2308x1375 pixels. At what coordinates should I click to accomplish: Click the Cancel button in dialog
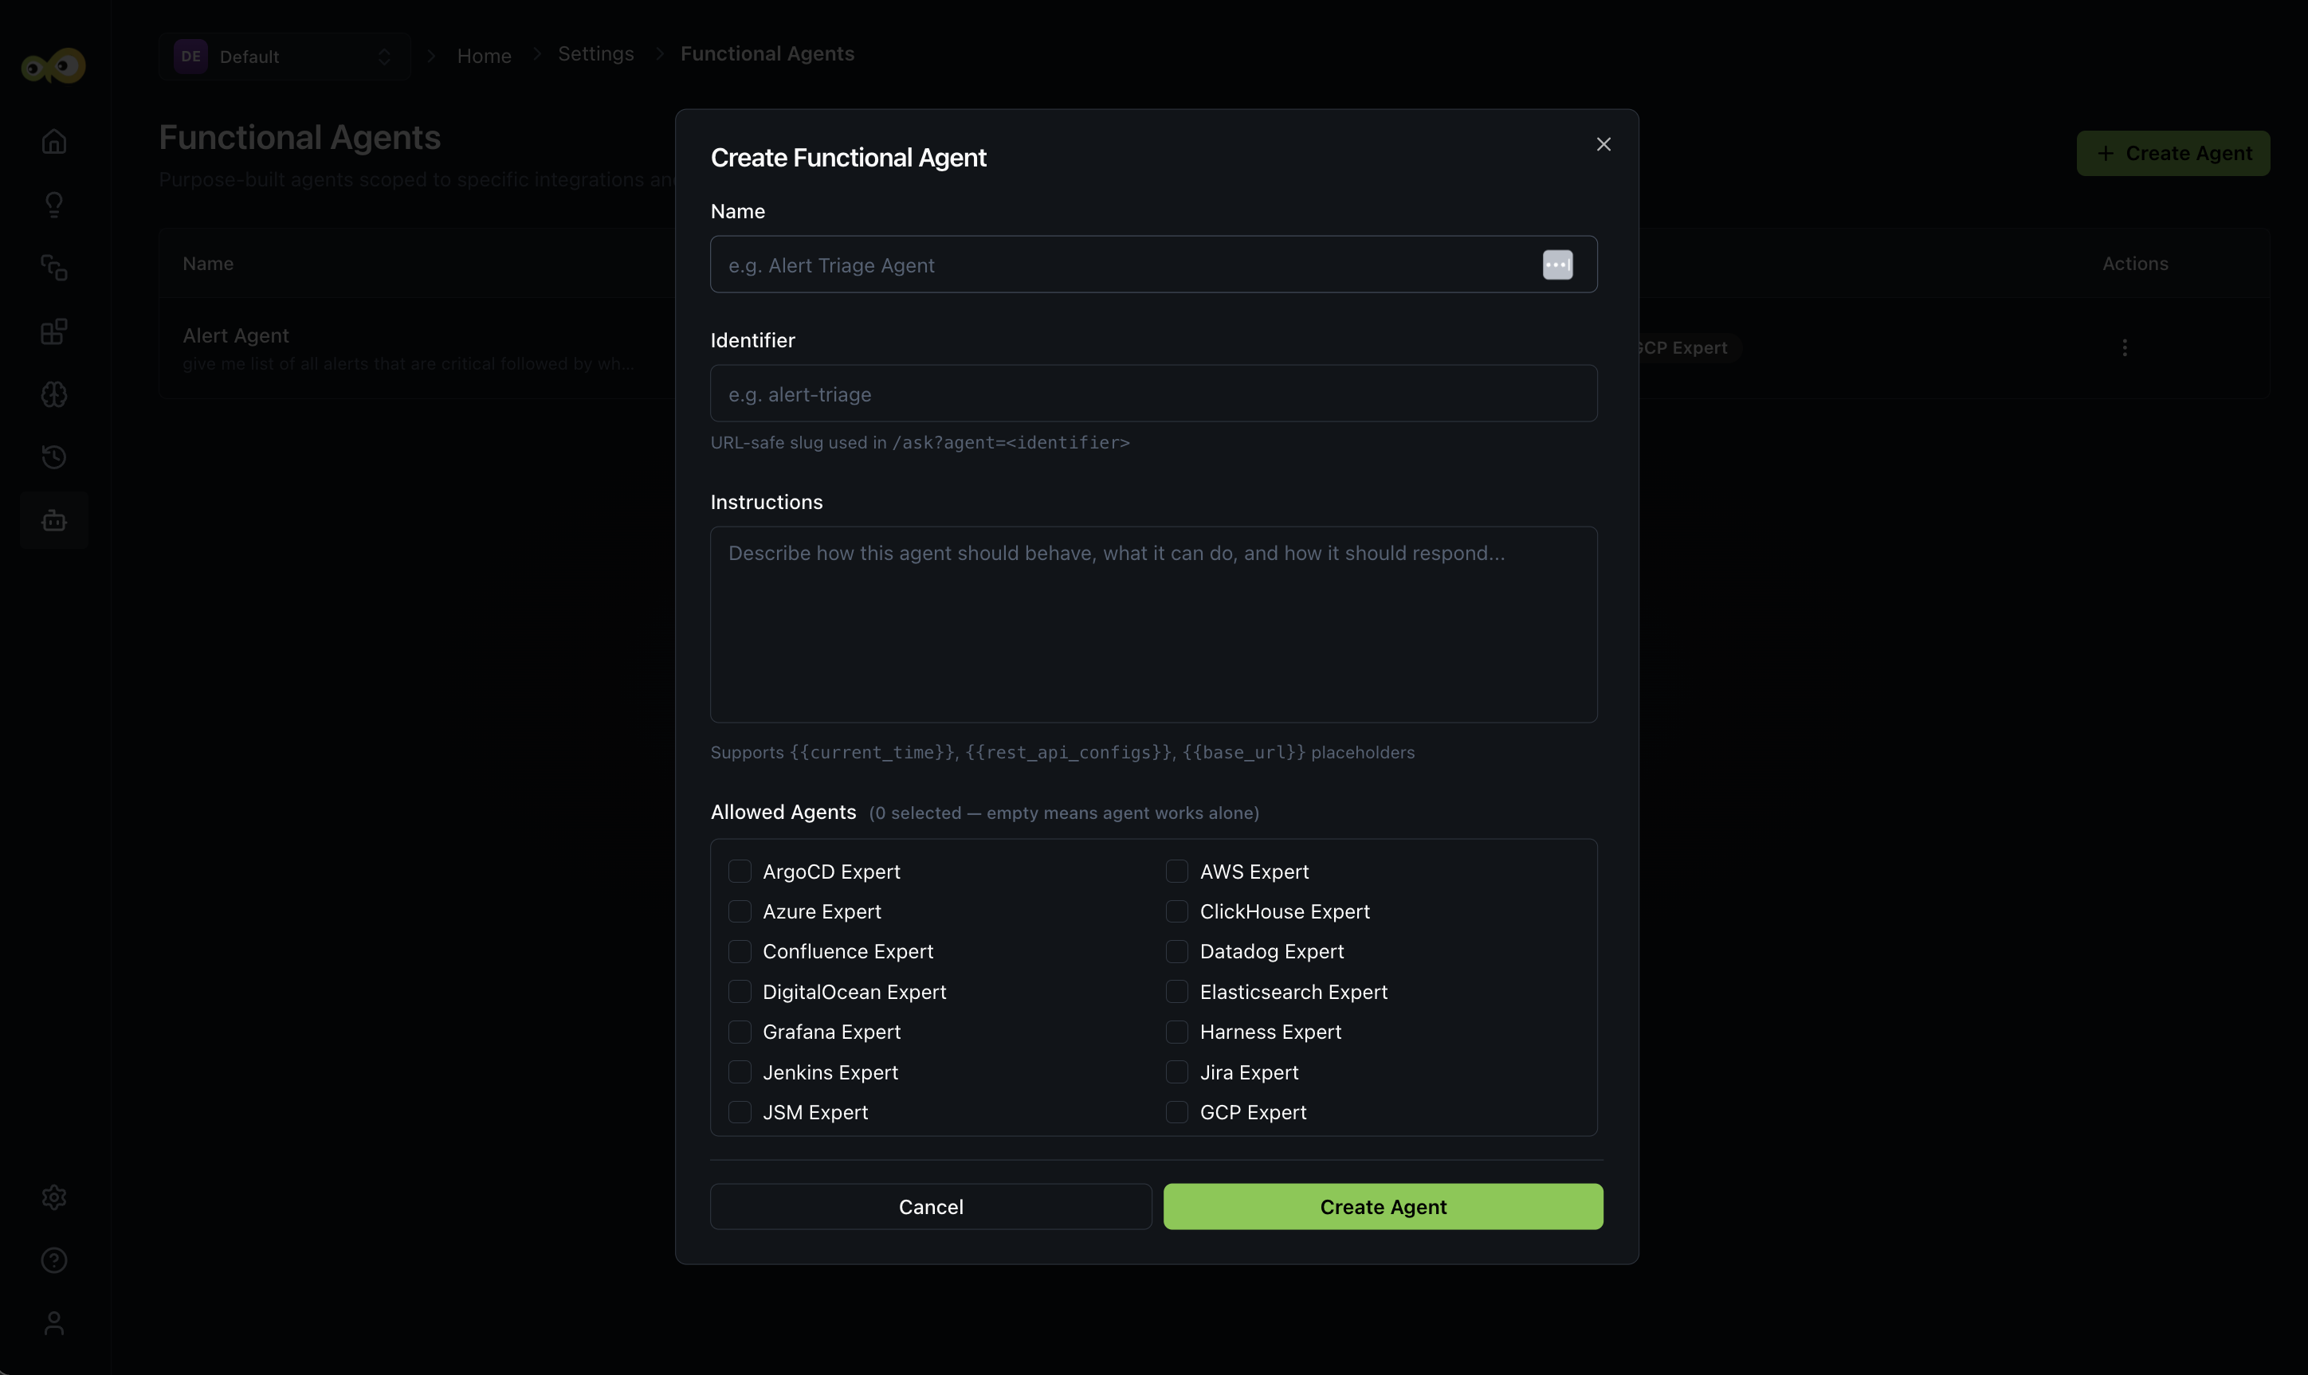(x=931, y=1206)
